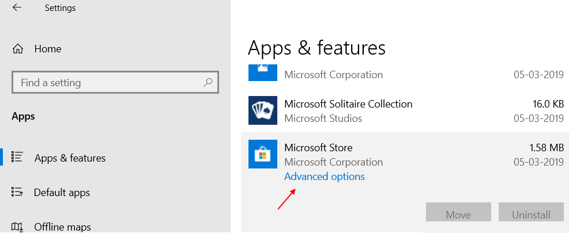Open Default apps in the sidebar
The height and width of the screenshot is (234, 569).
[62, 193]
